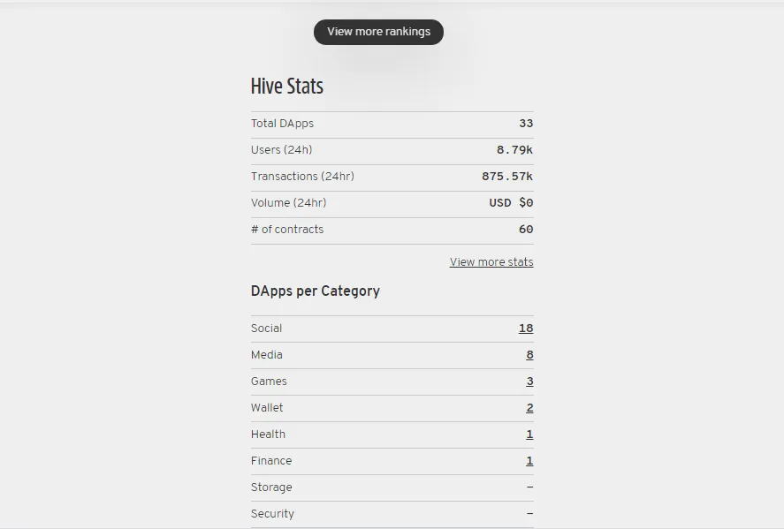The height and width of the screenshot is (529, 784).
Task: Click the Wallet category count 2
Action: pyautogui.click(x=529, y=408)
